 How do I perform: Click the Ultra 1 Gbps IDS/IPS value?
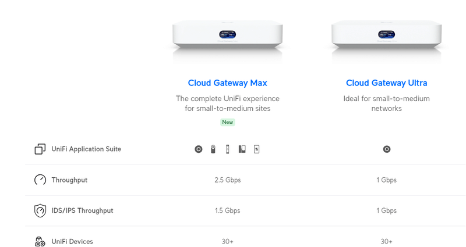click(x=386, y=210)
